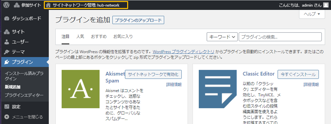Viewport: 331px width, 124px height.
Task: Open プラグインエディター submenu
Action: [24, 95]
